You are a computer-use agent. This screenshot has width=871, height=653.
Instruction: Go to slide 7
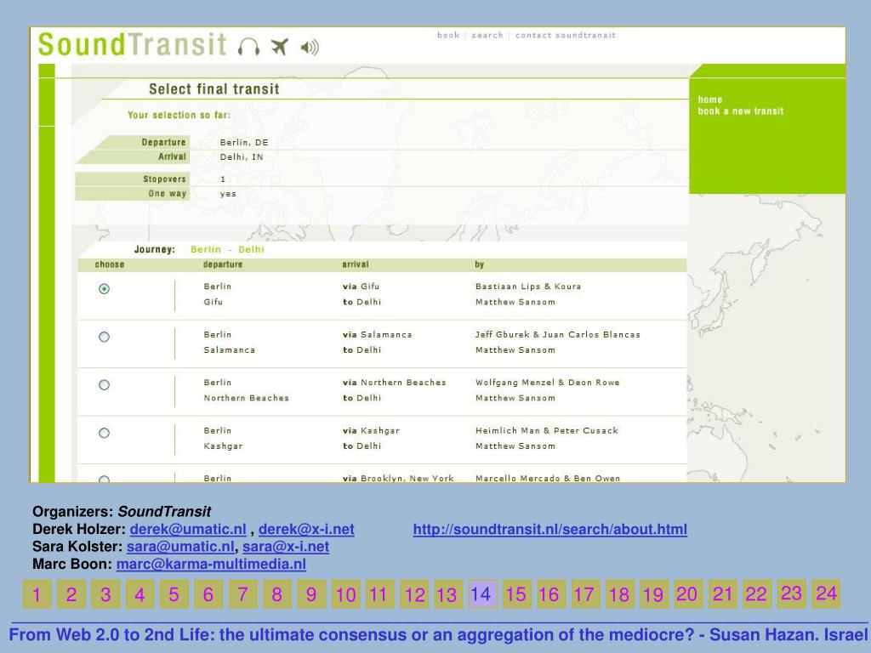(242, 594)
